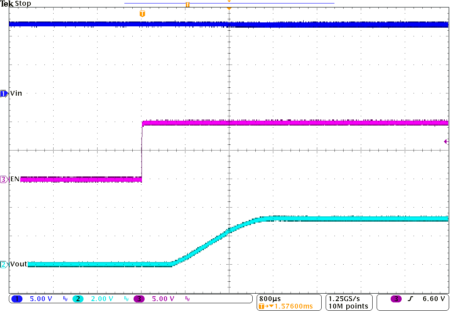Click the orange trigger level arrow on right
450x316 pixels.
(446, 141)
